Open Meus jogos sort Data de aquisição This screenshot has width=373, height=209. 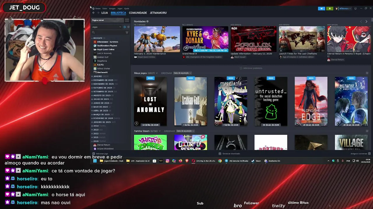click(182, 73)
